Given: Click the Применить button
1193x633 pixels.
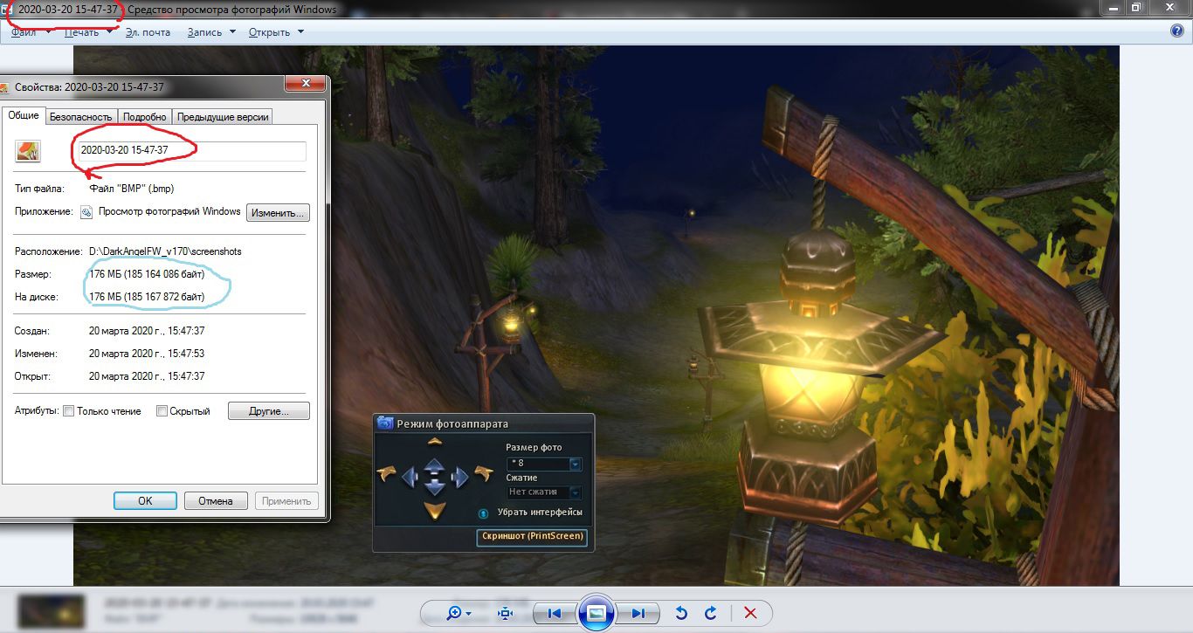Looking at the screenshot, I should tap(286, 500).
